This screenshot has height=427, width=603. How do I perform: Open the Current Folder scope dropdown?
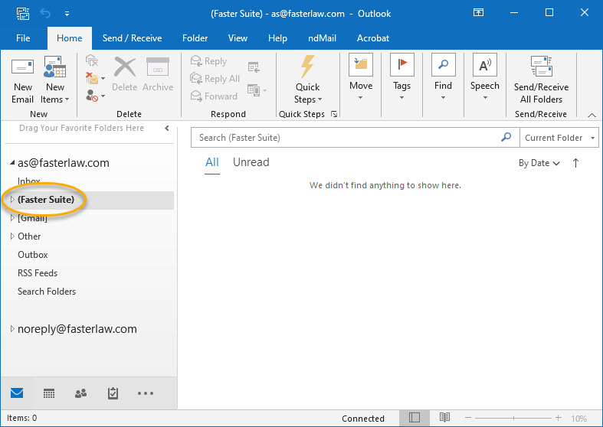click(559, 138)
